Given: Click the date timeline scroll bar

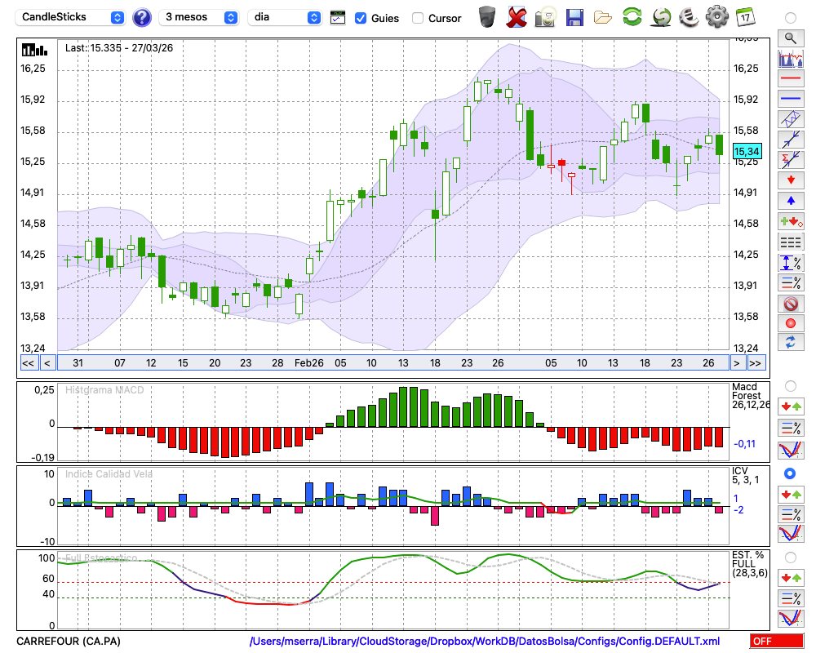Looking at the screenshot, I should tap(392, 363).
